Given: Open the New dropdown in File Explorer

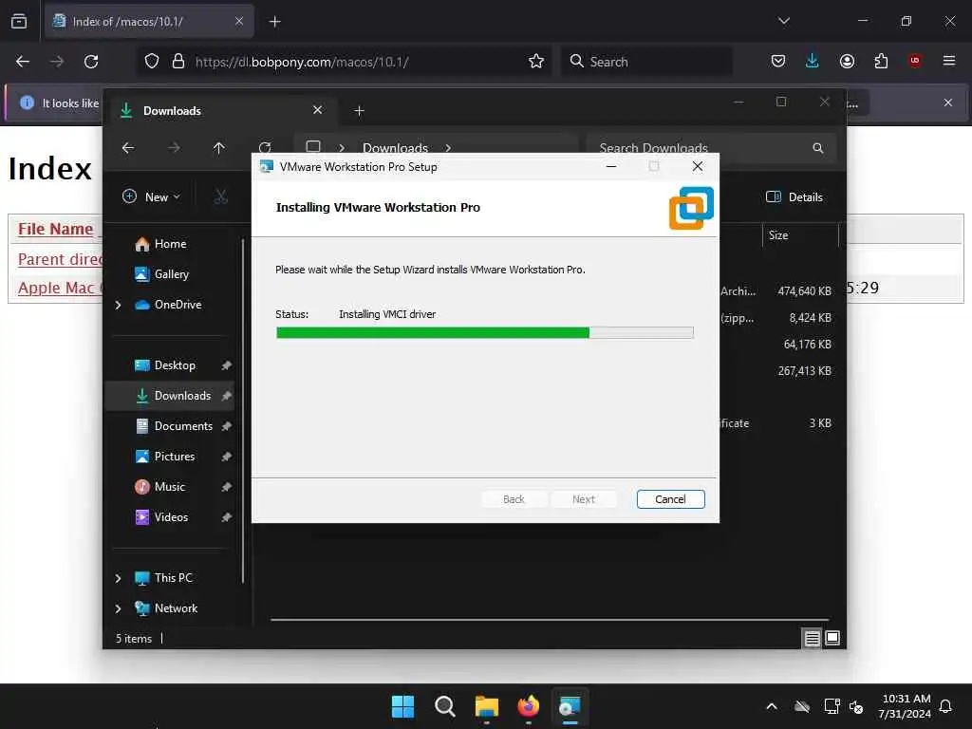Looking at the screenshot, I should (152, 197).
